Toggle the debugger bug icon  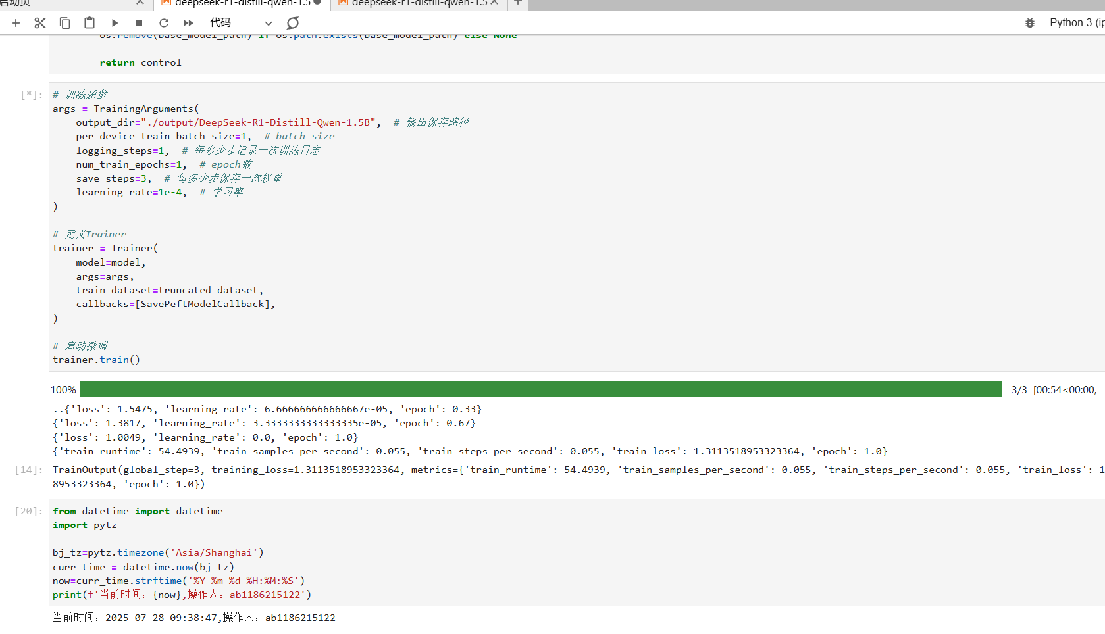(1030, 23)
